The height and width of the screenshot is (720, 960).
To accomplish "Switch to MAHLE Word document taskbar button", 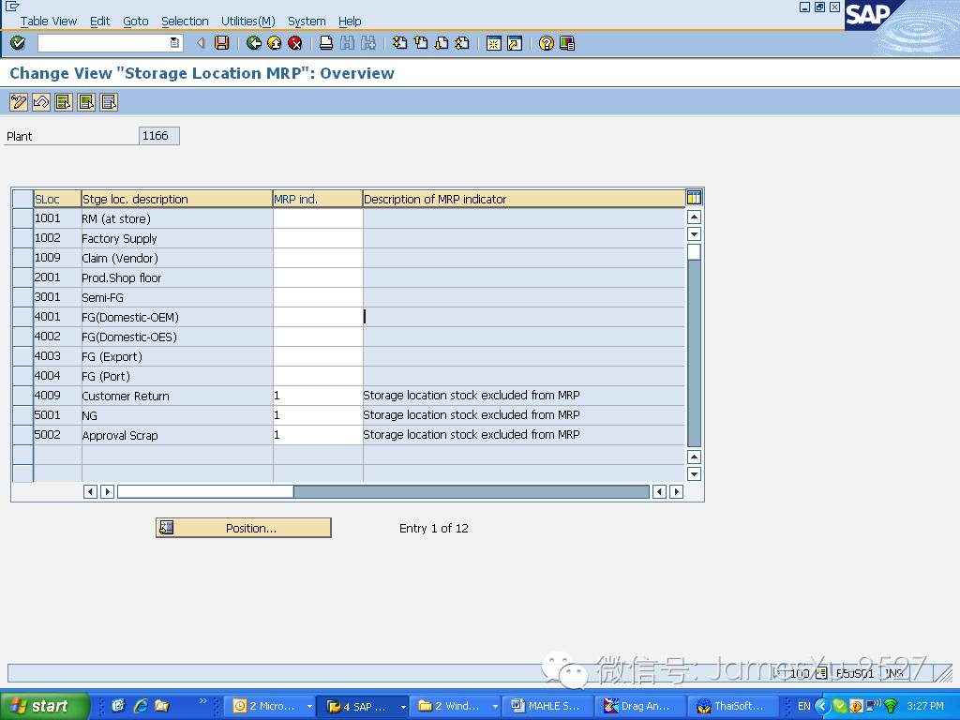I will (547, 706).
